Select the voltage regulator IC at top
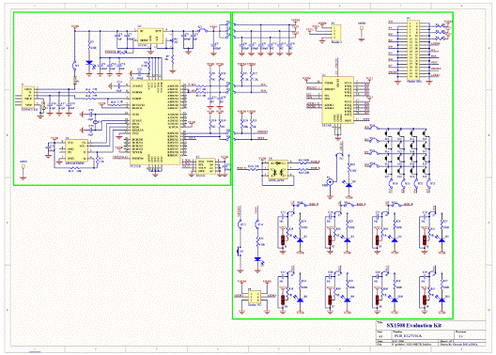Image resolution: width=496 pixels, height=355 pixels. pyautogui.click(x=150, y=36)
